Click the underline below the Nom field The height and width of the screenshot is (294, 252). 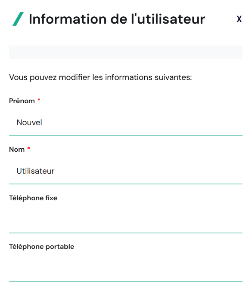126,184
